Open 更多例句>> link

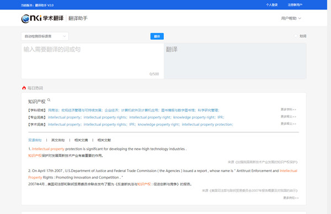point(291,198)
